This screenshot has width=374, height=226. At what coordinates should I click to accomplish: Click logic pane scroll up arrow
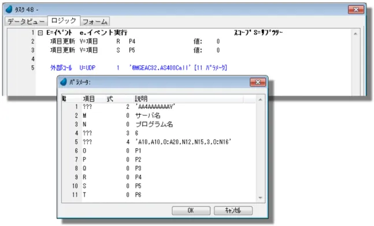[x=356, y=34]
